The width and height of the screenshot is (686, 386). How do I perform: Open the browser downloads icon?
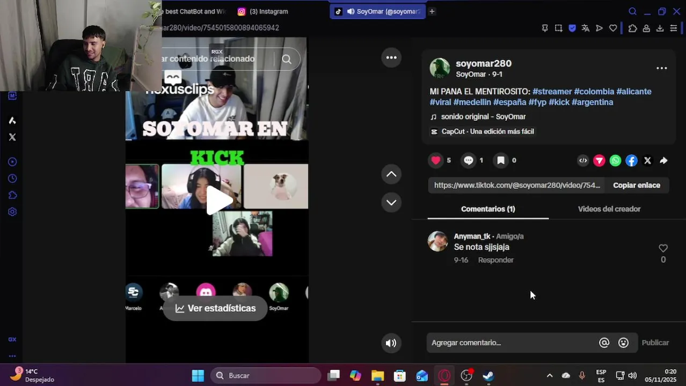coord(660,28)
